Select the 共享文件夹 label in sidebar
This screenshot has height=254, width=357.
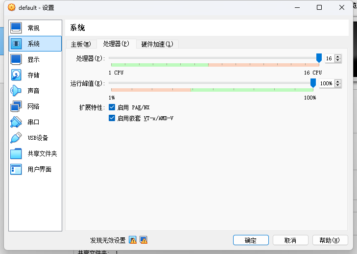(42, 153)
